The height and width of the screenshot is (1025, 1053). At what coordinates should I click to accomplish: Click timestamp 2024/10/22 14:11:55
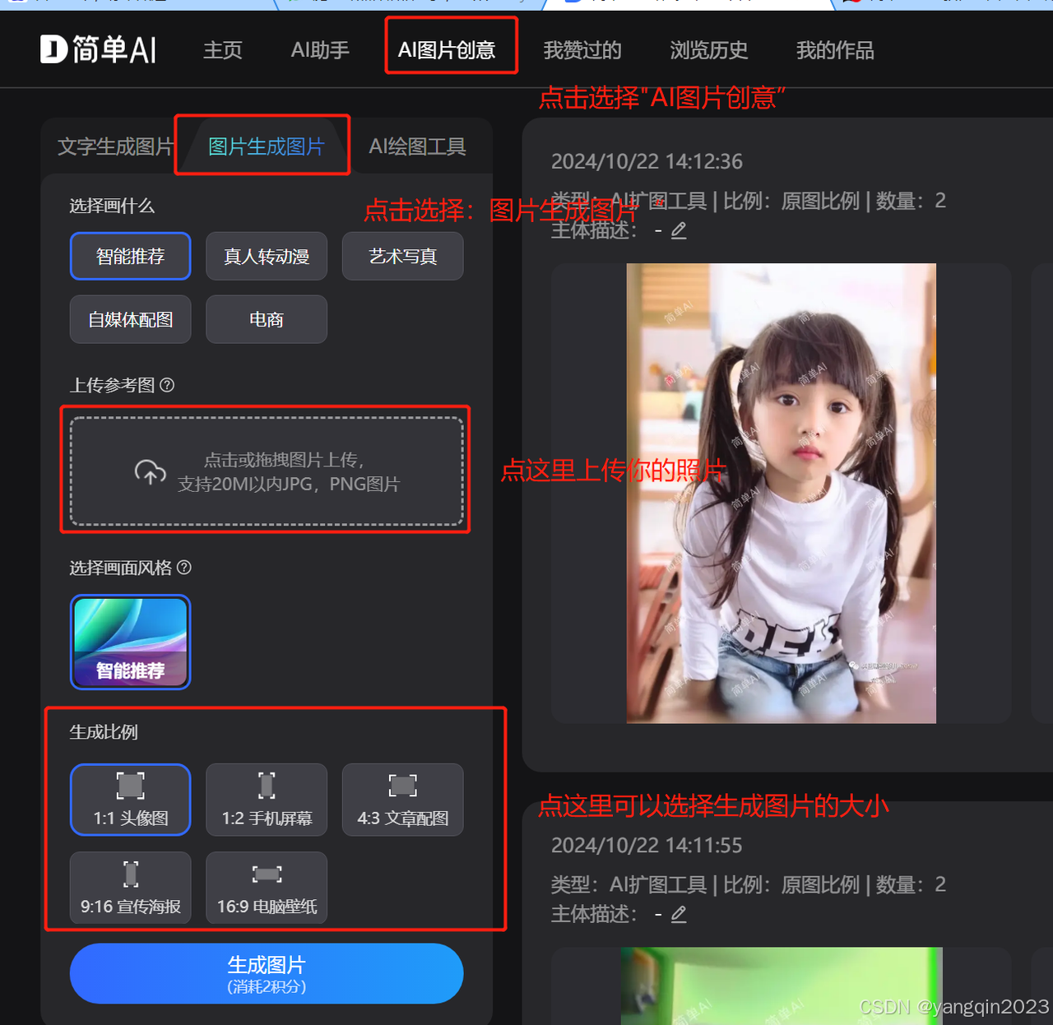647,845
